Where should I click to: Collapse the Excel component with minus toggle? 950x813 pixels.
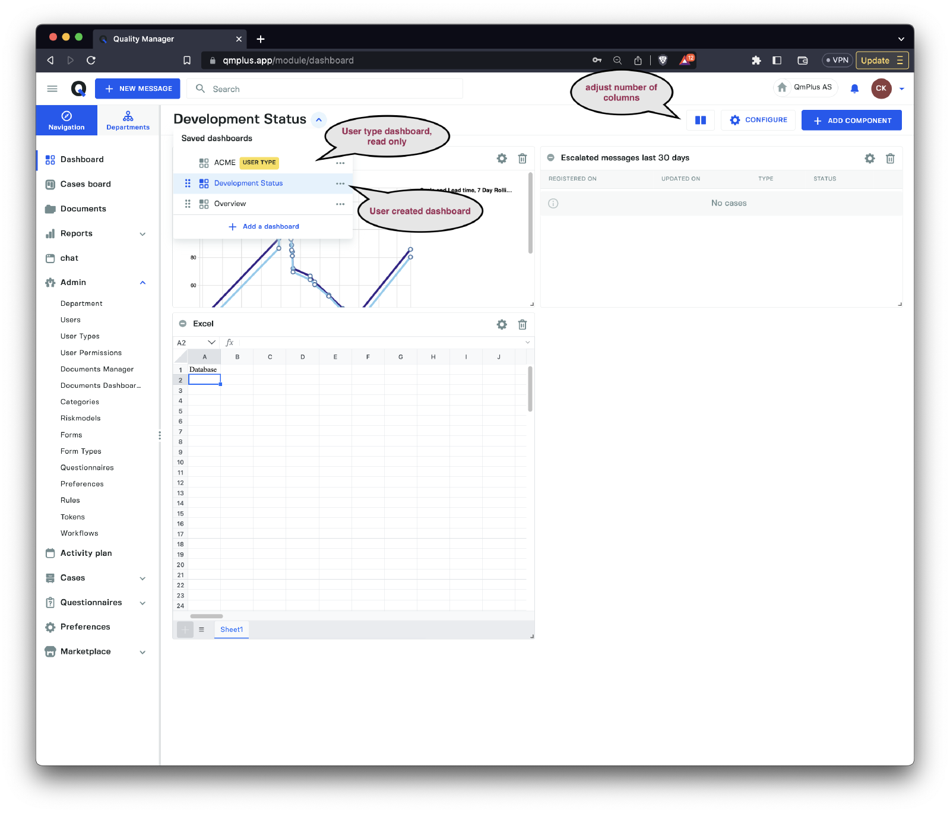pyautogui.click(x=183, y=324)
